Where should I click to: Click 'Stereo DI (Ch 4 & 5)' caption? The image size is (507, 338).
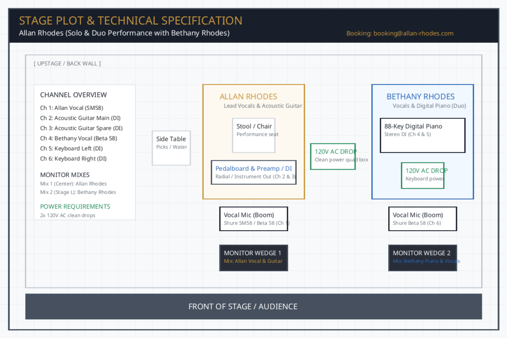tap(407, 135)
